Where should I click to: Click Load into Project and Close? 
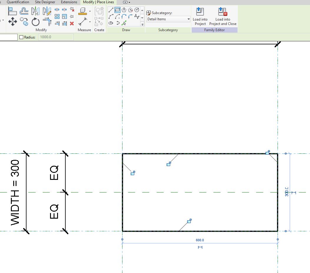[223, 16]
